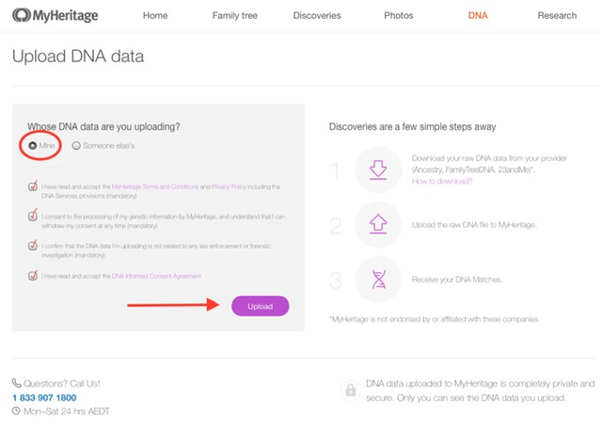Click the download arrow step icon
602x423 pixels.
(x=378, y=170)
